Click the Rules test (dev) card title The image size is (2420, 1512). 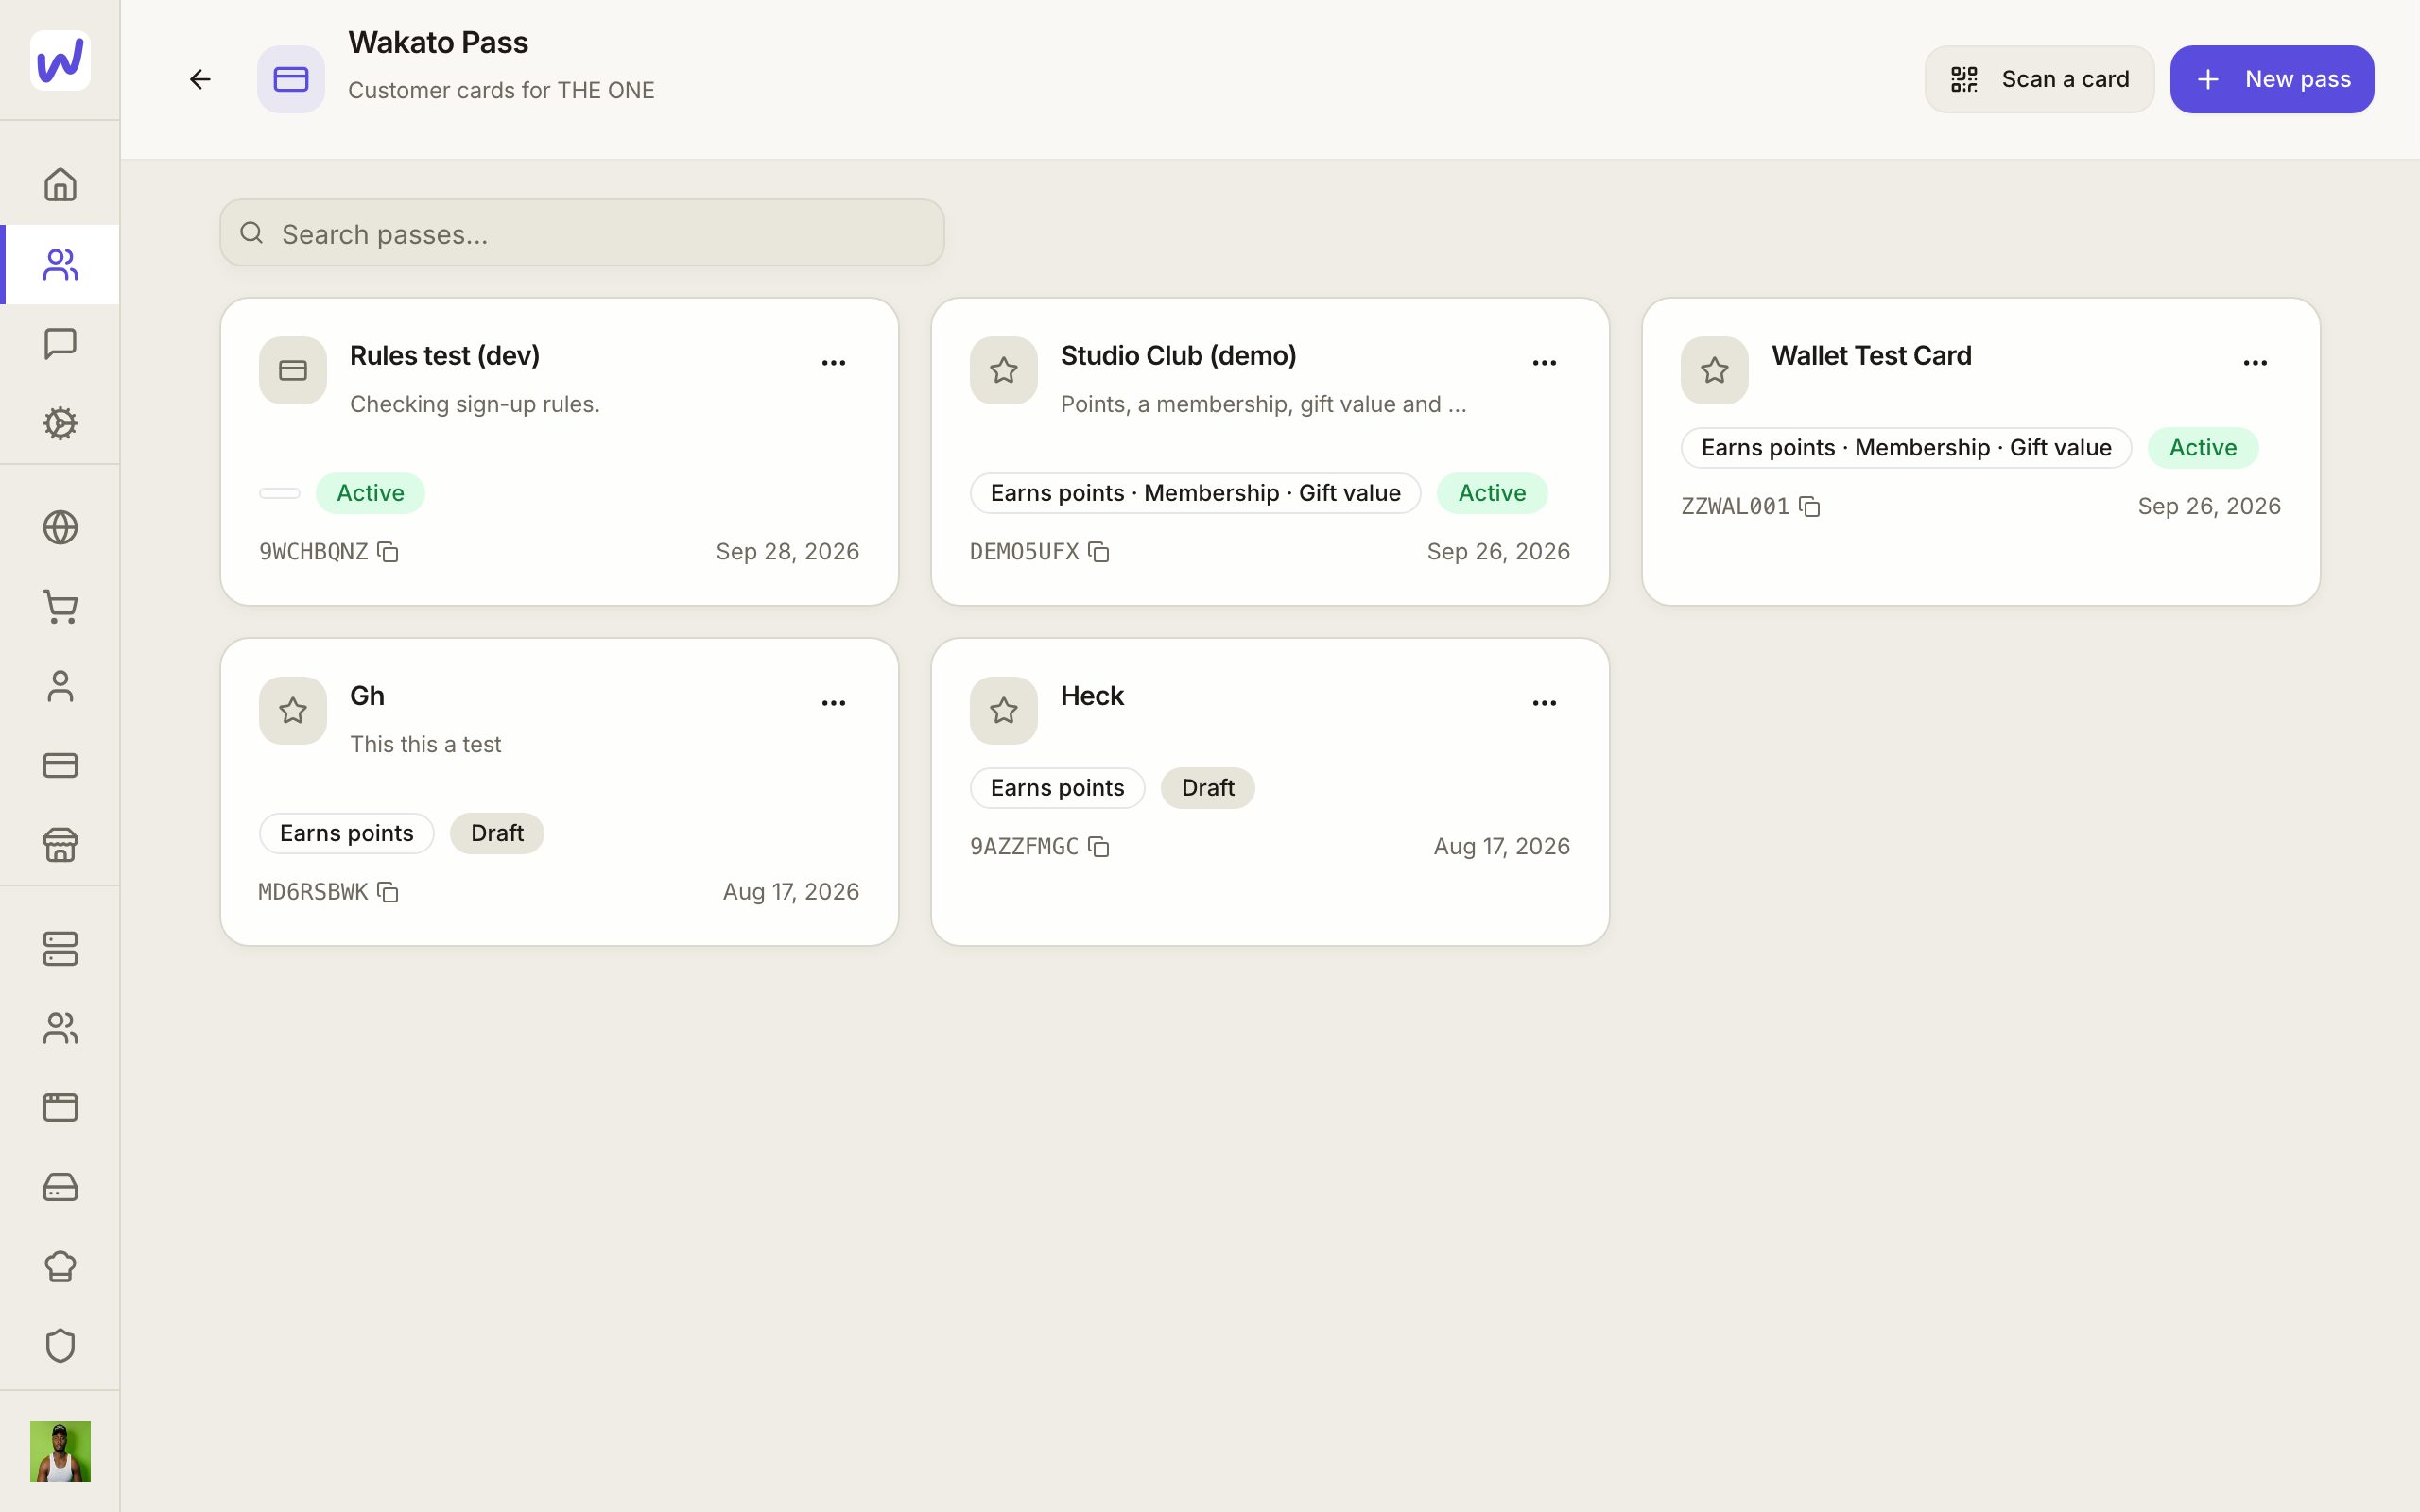point(444,356)
